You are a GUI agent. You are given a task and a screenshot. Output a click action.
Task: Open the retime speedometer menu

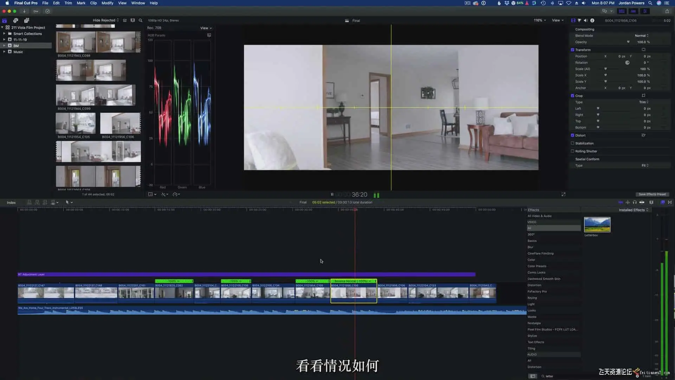(176, 194)
